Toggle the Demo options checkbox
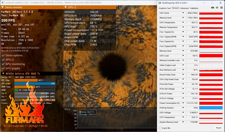 coord(3,55)
